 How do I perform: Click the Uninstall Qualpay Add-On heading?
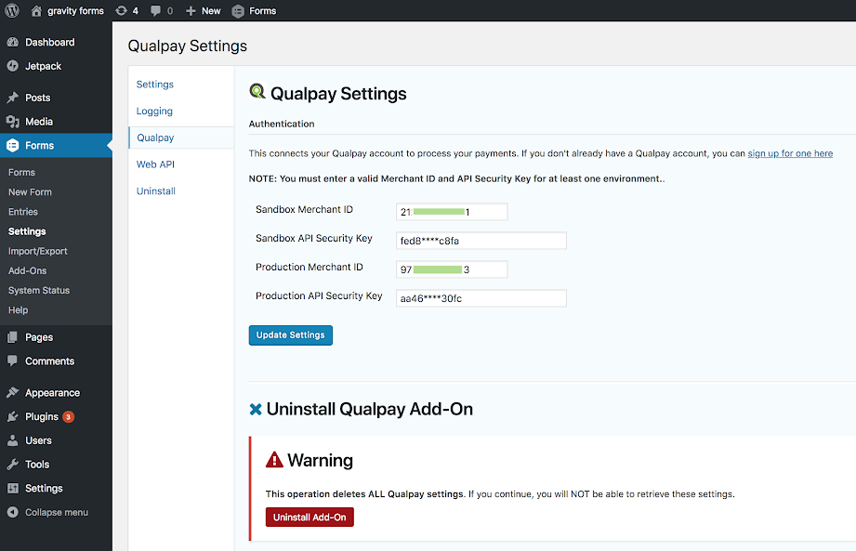pyautogui.click(x=370, y=409)
